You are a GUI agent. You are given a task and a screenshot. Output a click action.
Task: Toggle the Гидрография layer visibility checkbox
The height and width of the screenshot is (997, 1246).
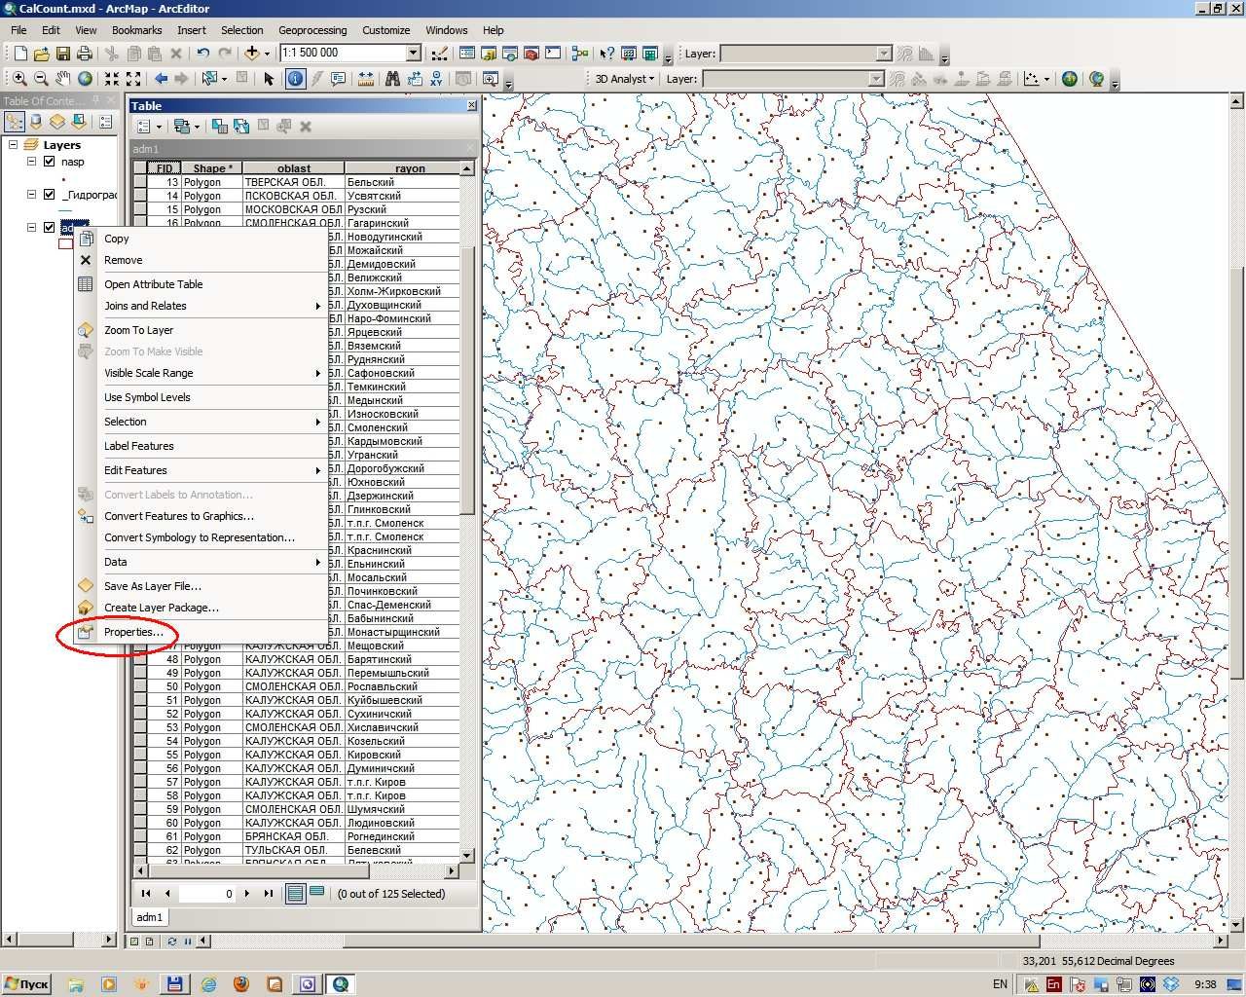click(50, 195)
